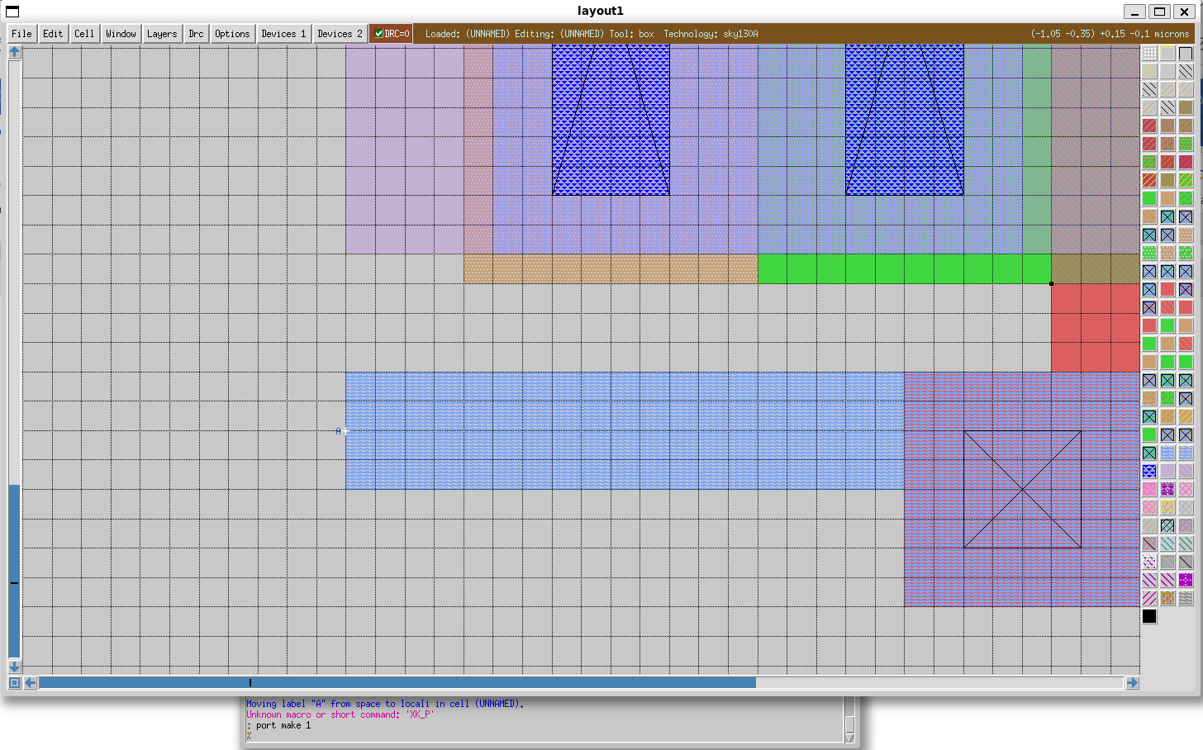
Task: Click the left blue contact box in the layout
Action: [x=611, y=120]
